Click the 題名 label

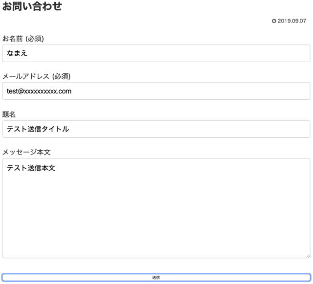coord(9,114)
